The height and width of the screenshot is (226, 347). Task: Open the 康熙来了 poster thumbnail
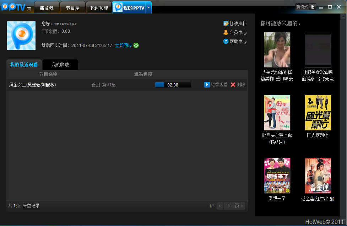(277, 176)
